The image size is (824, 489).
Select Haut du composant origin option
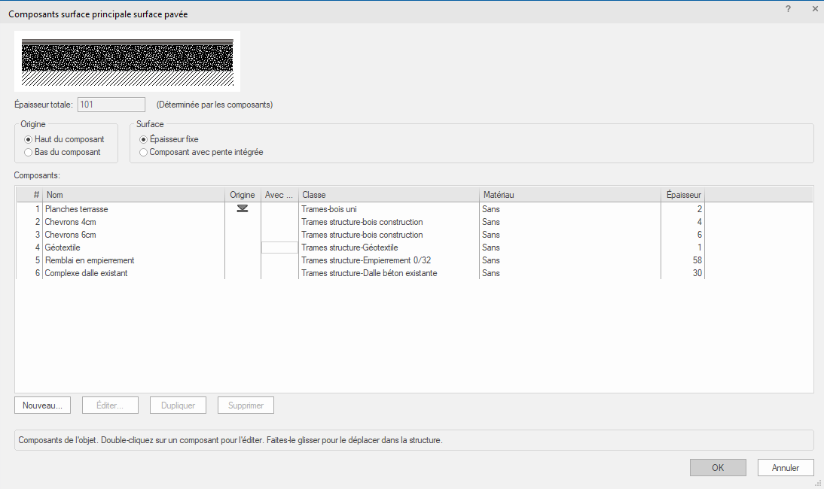[29, 139]
